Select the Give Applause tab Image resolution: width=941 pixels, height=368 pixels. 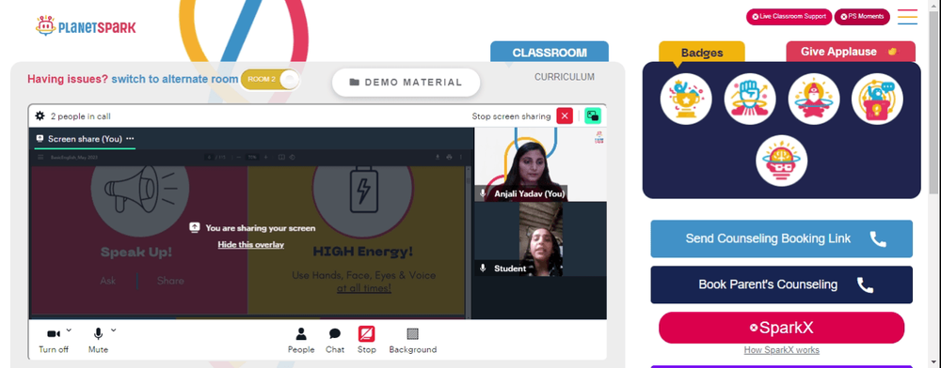tap(851, 52)
